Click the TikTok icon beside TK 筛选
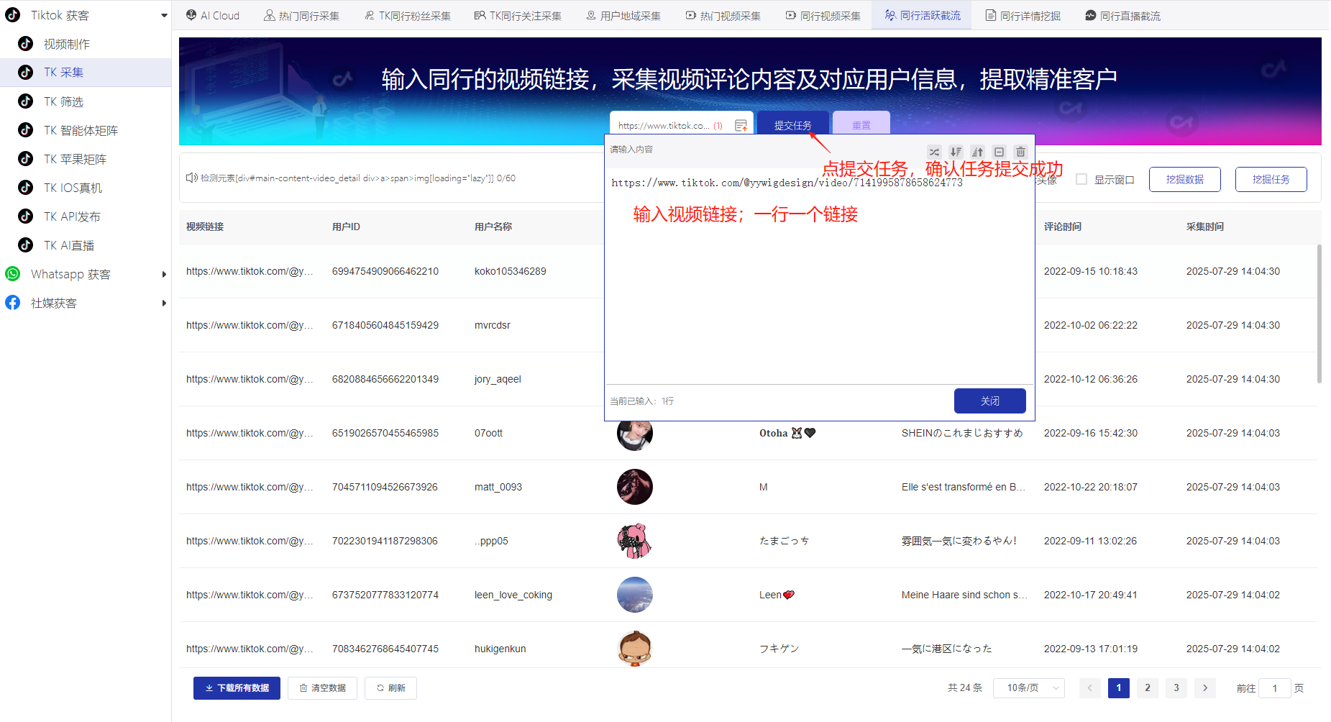This screenshot has height=722, width=1331. [x=26, y=101]
